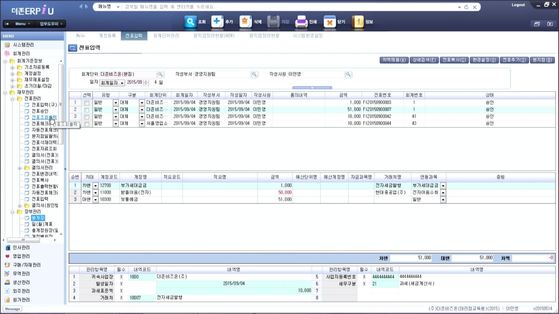Collapse the 회계기준정보 tree folder
Viewport: 559px width, 314px height.
[5, 61]
